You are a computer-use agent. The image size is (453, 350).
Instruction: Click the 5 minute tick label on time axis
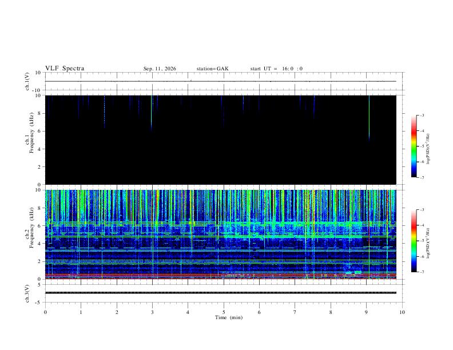point(224,312)
